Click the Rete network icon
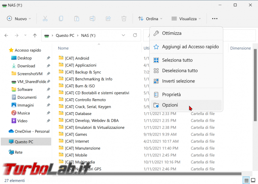Image resolution: width=258 pixels, height=184 pixels. [11, 152]
